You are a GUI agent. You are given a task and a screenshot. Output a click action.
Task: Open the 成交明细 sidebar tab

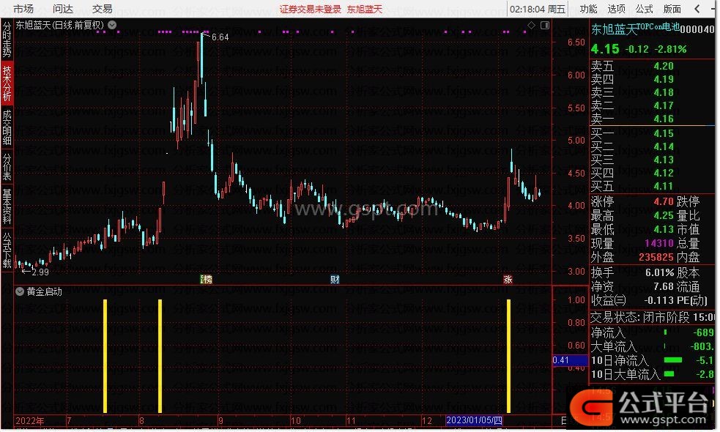[x=7, y=127]
